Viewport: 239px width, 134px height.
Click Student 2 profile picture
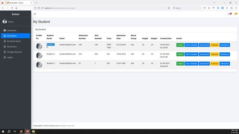pyautogui.click(x=39, y=55)
